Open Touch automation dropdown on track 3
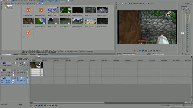The image size is (193, 108). tap(25, 80)
